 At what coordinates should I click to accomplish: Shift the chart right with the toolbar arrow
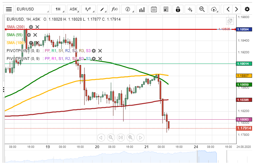237,9
